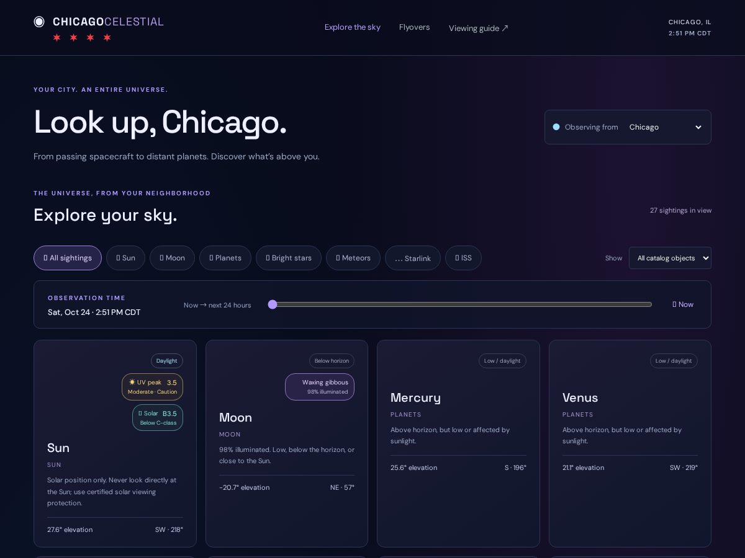Filter sightings by Planets
The height and width of the screenshot is (558, 745).
[225, 258]
